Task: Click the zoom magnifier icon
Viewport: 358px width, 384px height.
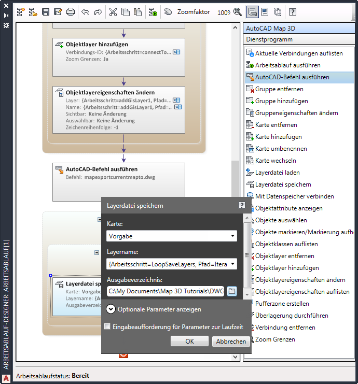Action: tap(237, 12)
